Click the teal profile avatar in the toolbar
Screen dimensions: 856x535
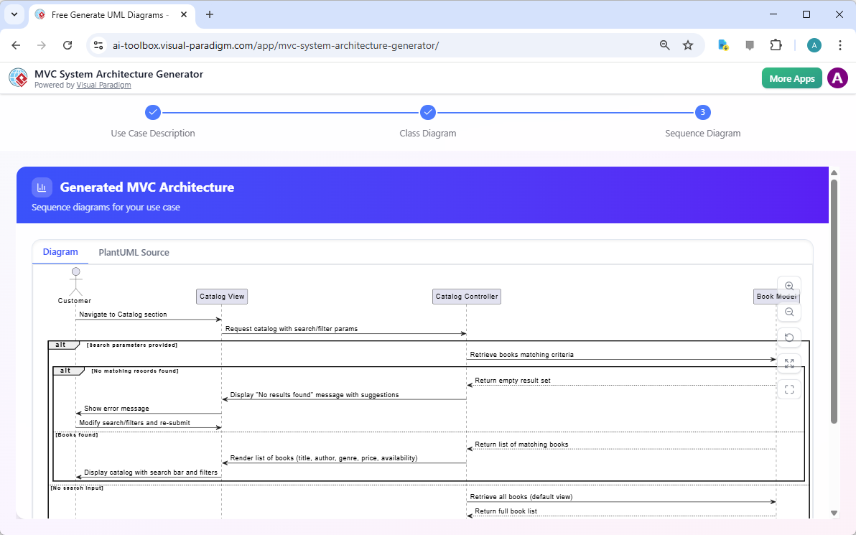pos(814,45)
